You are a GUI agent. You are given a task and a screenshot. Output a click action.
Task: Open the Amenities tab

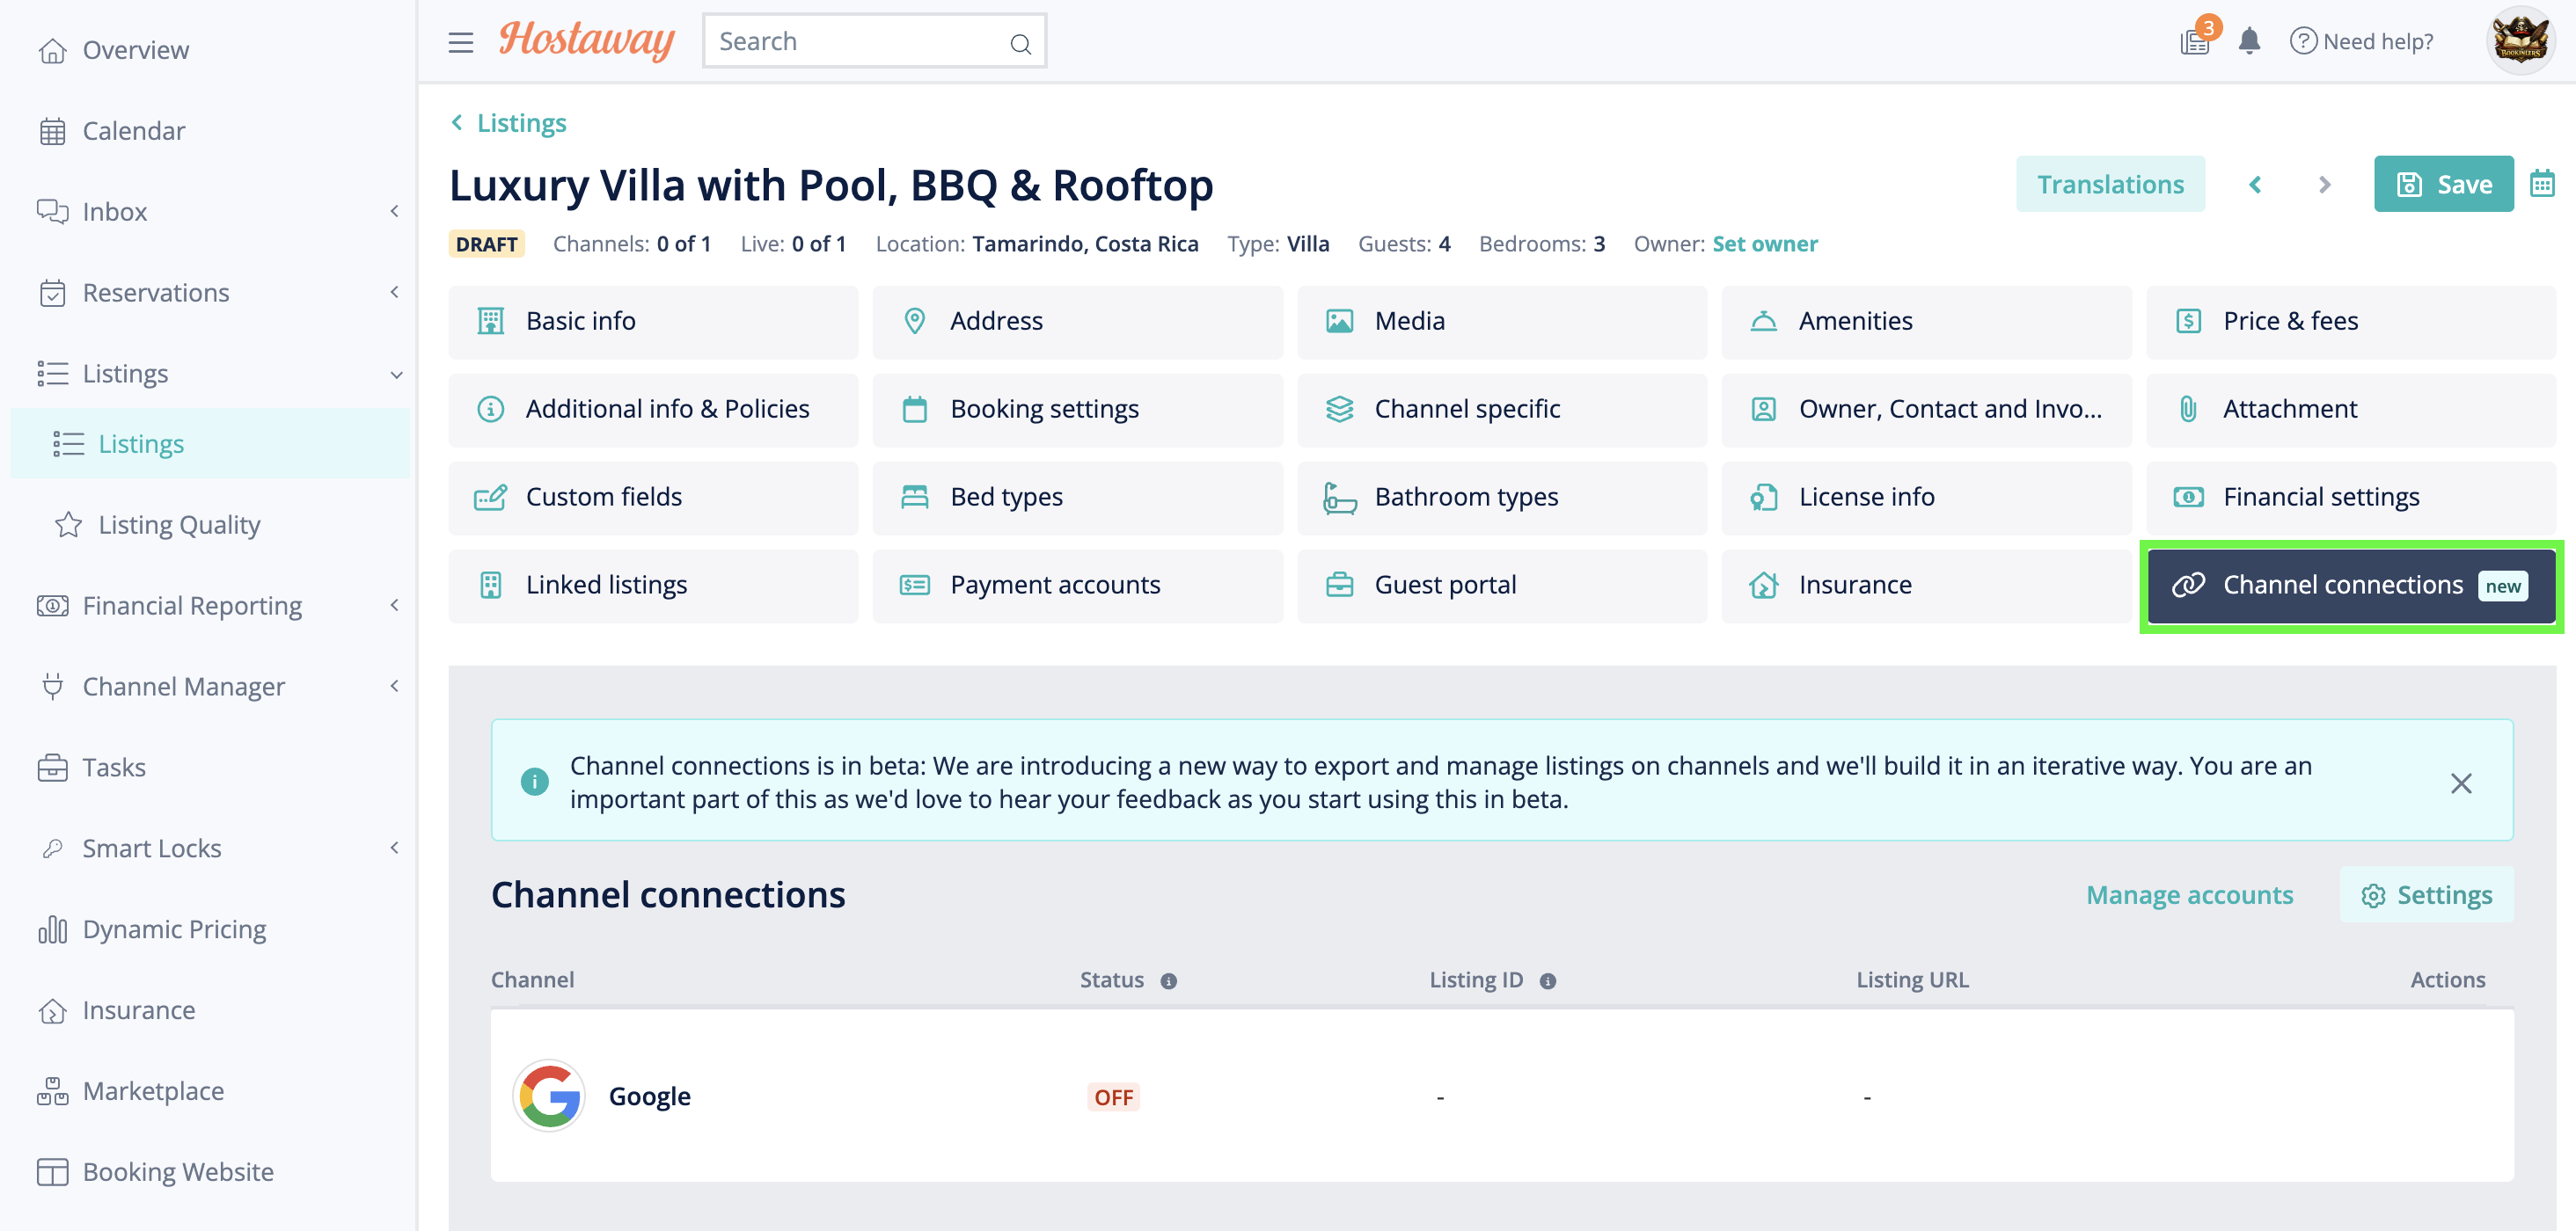tap(1926, 322)
